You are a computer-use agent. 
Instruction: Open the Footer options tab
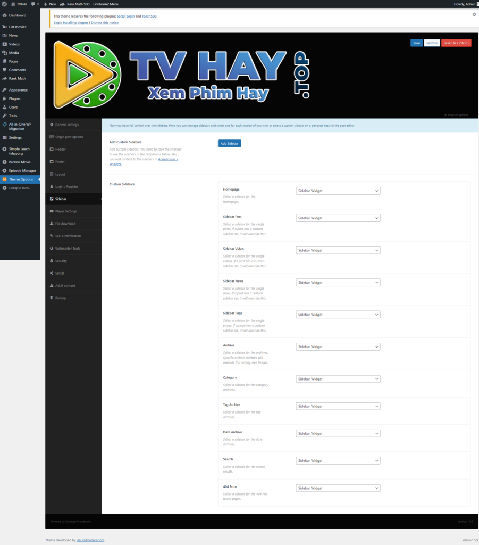coord(73,162)
